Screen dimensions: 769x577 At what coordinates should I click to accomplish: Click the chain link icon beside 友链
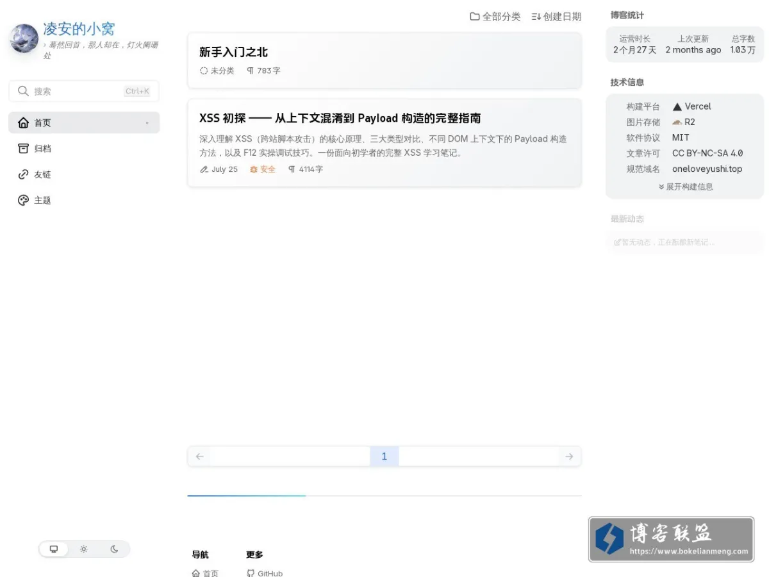(x=23, y=174)
